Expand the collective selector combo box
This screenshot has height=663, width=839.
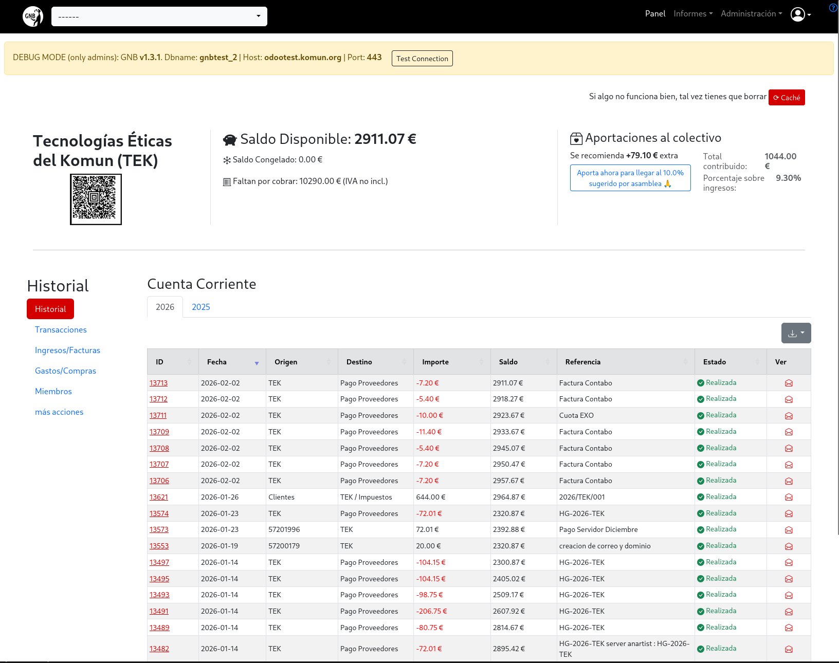pos(159,16)
